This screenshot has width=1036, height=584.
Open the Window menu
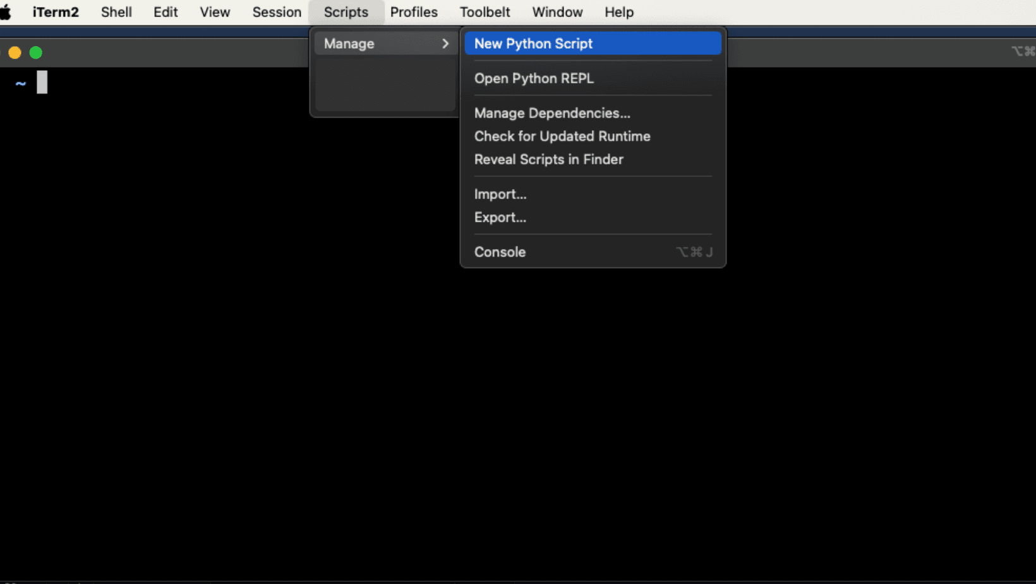(x=557, y=12)
